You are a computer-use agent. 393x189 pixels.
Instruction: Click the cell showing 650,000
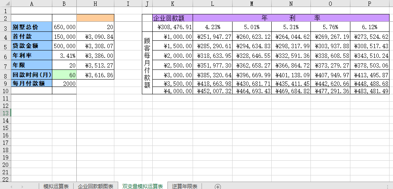click(64, 27)
